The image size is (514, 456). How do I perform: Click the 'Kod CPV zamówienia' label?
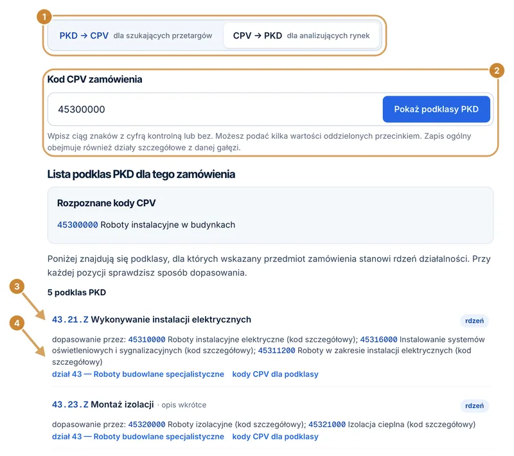click(x=94, y=79)
